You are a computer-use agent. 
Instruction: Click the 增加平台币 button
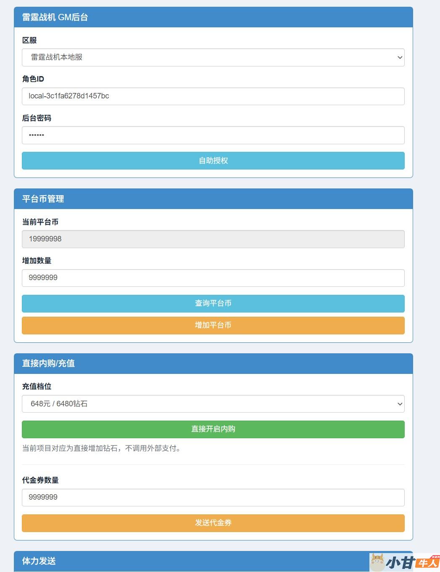click(x=213, y=325)
